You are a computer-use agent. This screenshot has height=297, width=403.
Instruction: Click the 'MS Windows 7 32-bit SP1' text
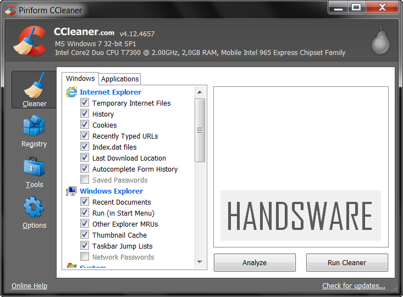click(95, 43)
